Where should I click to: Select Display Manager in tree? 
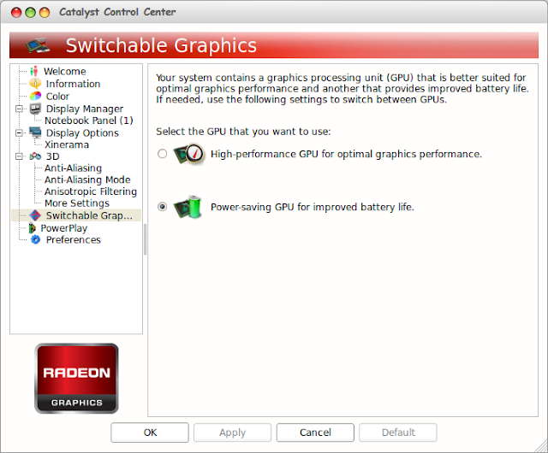click(85, 109)
